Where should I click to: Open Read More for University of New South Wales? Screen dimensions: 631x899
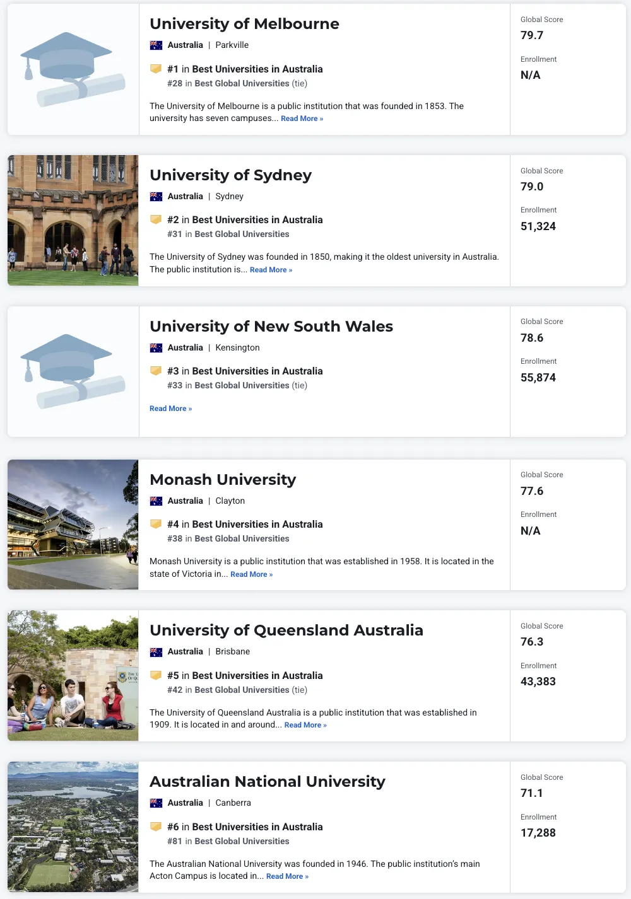[170, 409]
